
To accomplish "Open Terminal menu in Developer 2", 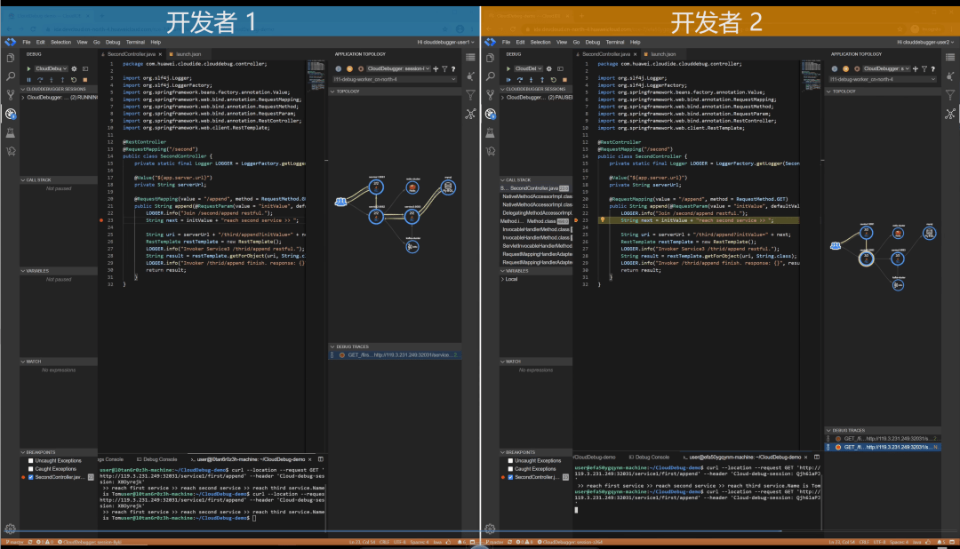I will click(x=615, y=43).
